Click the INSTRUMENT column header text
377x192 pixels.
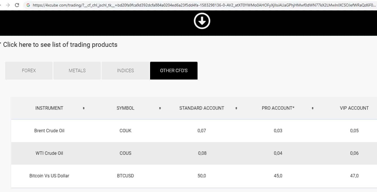click(49, 108)
